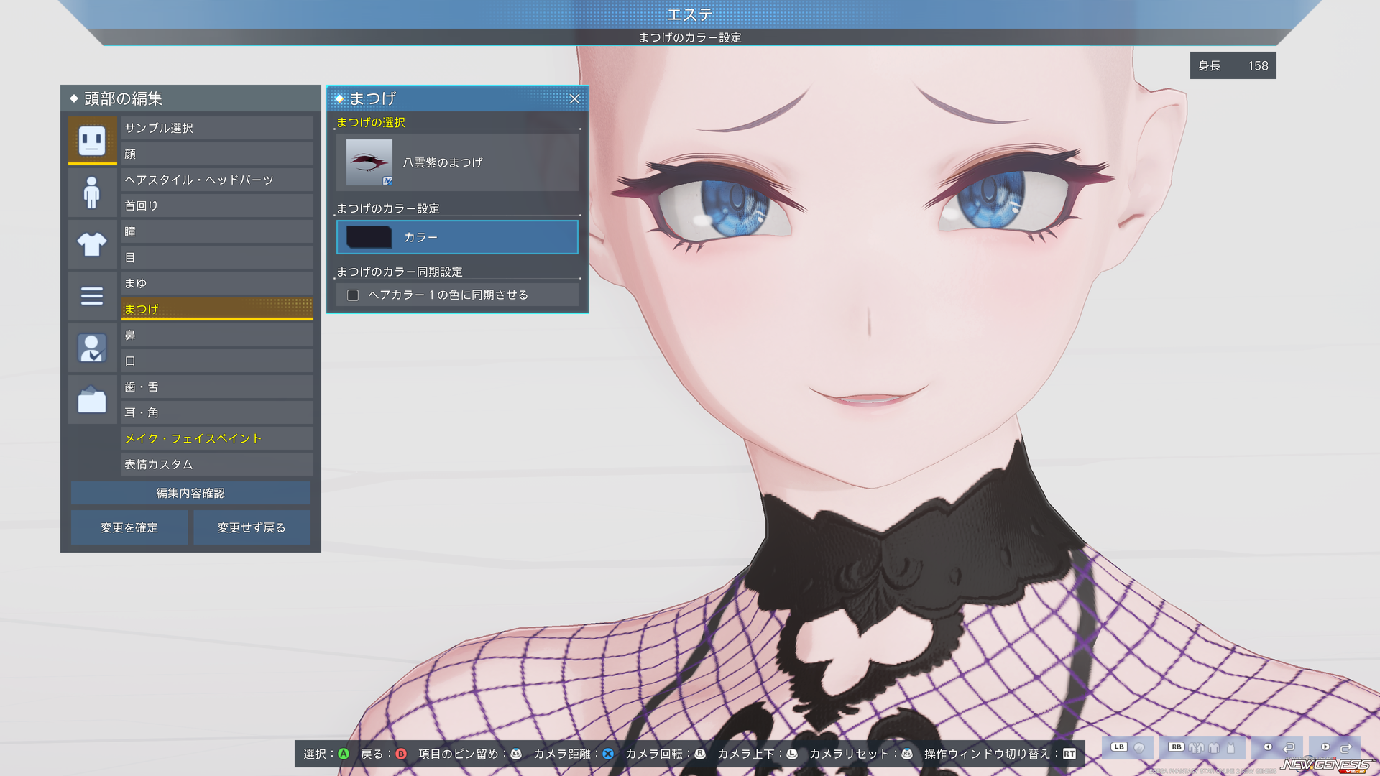Click the tank top innerwear icon
The image size is (1380, 776).
(1230, 748)
